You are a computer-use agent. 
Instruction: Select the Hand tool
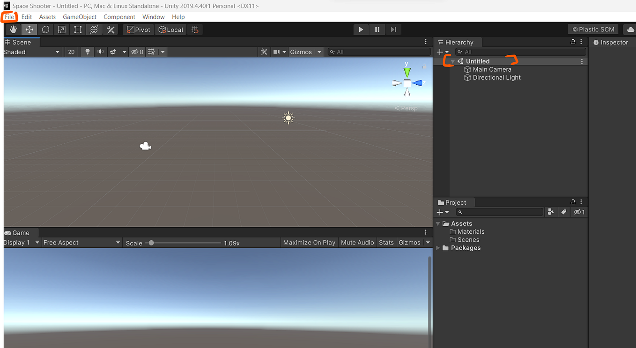click(13, 29)
